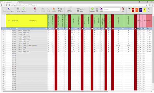This screenshot has width=154, height=93.
Task: Toggle CE checkbox for row V1001
Action: pyautogui.click(x=138, y=31)
